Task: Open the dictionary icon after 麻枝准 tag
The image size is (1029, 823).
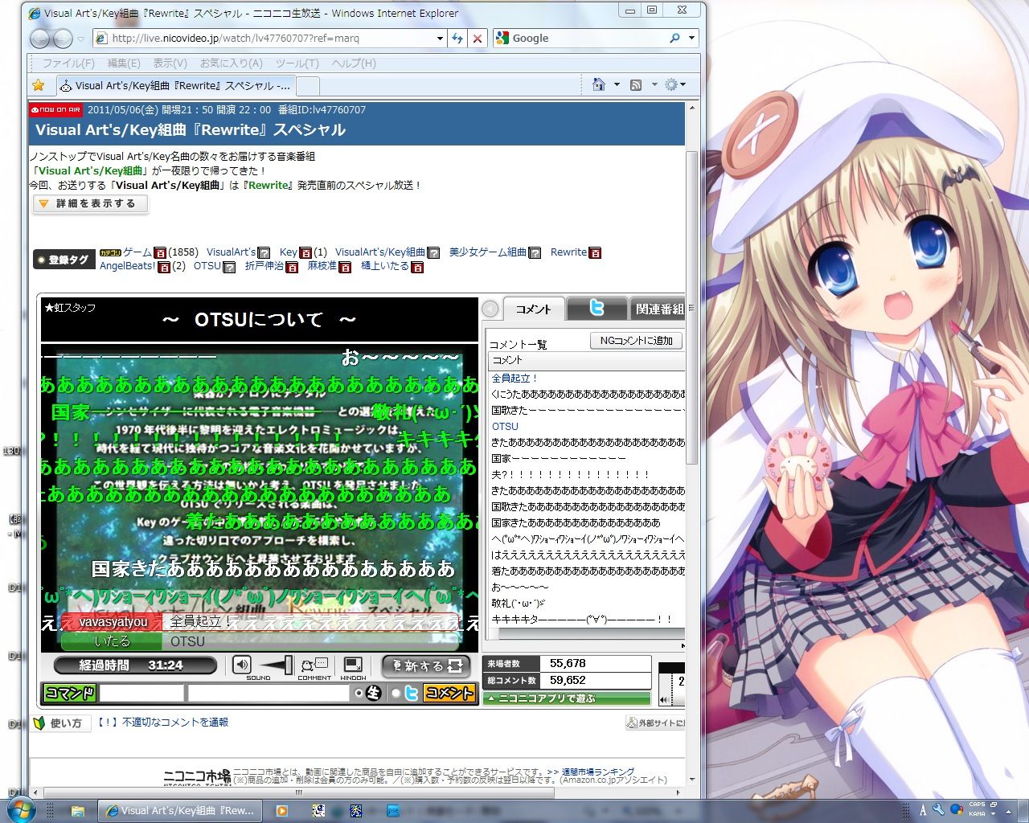Action: point(345,267)
